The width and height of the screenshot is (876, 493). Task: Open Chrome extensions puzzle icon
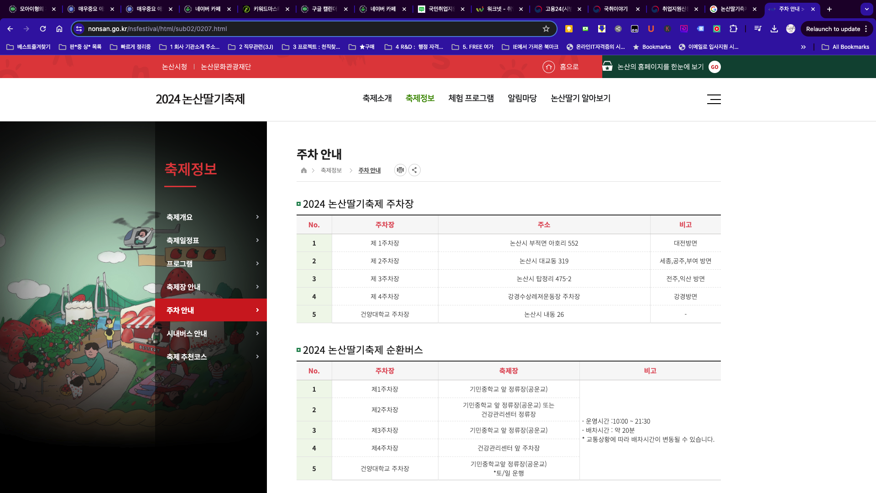pos(733,29)
